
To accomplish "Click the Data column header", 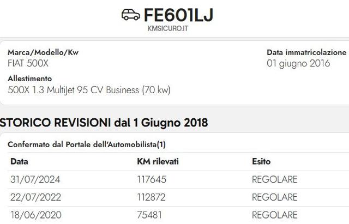I will [19, 161].
